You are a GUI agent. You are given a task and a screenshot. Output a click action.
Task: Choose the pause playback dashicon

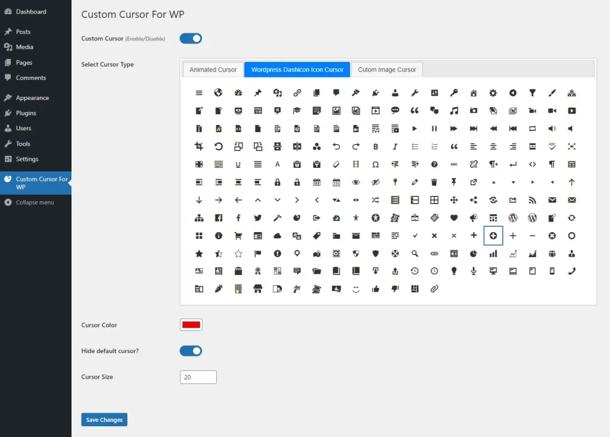tap(434, 129)
